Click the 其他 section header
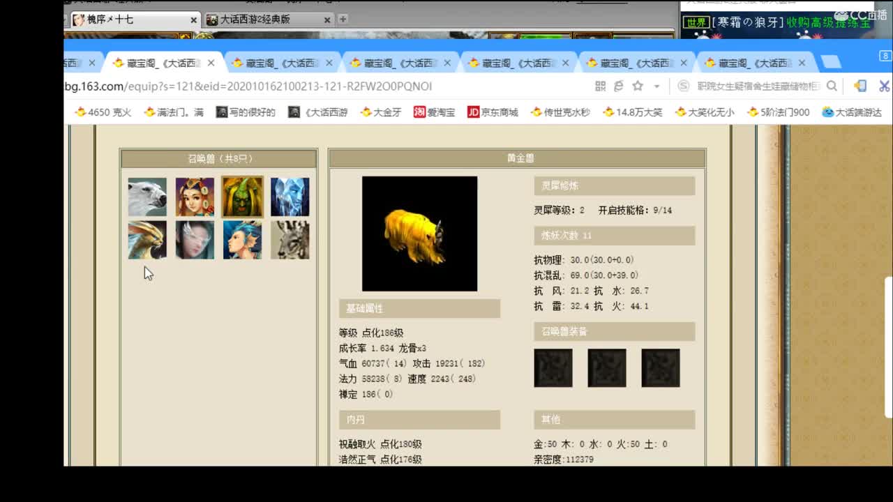 [x=615, y=420]
